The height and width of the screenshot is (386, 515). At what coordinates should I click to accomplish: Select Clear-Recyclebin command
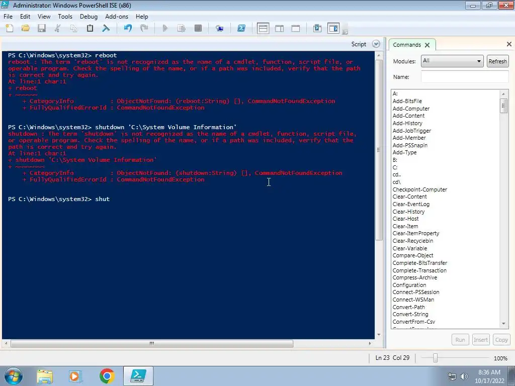click(x=413, y=241)
